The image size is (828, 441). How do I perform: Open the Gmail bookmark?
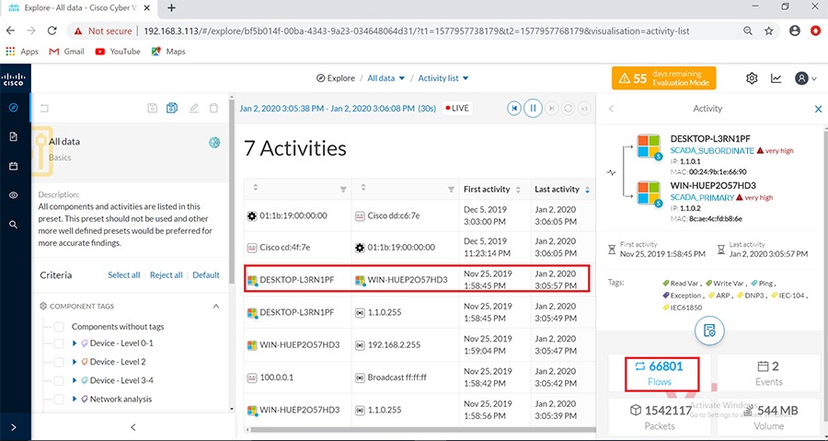click(x=66, y=52)
